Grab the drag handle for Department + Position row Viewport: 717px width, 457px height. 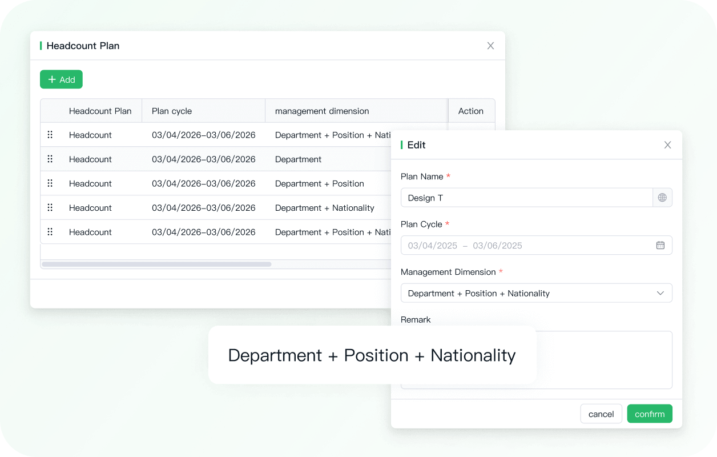point(50,183)
